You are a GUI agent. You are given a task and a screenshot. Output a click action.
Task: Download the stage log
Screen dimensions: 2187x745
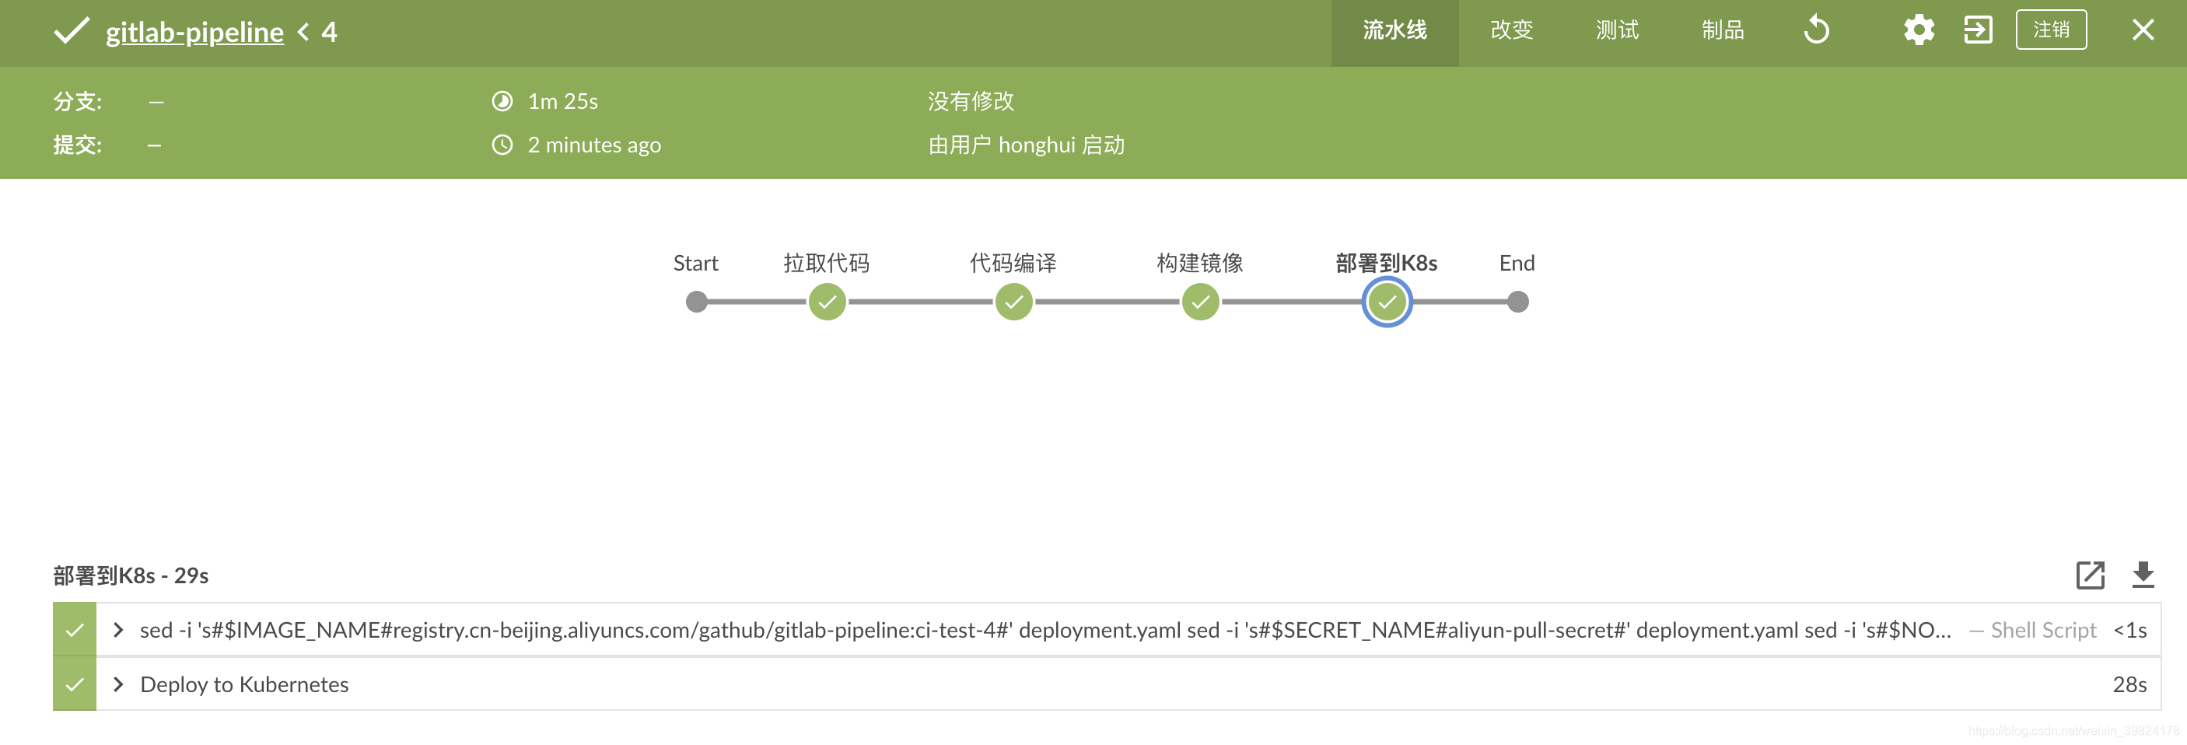pyautogui.click(x=2143, y=575)
